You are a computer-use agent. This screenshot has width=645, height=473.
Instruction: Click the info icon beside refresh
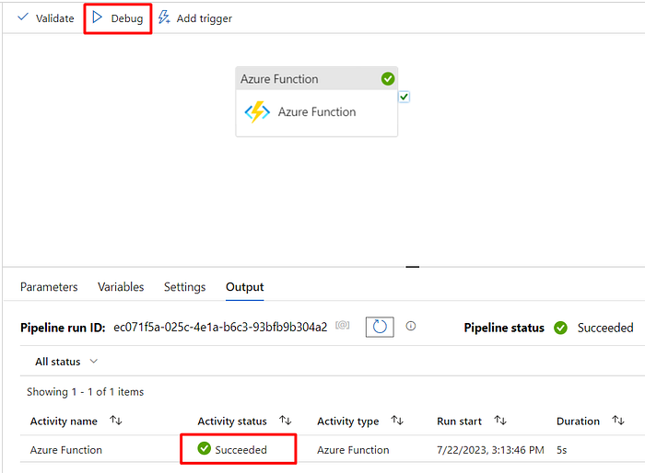[411, 326]
